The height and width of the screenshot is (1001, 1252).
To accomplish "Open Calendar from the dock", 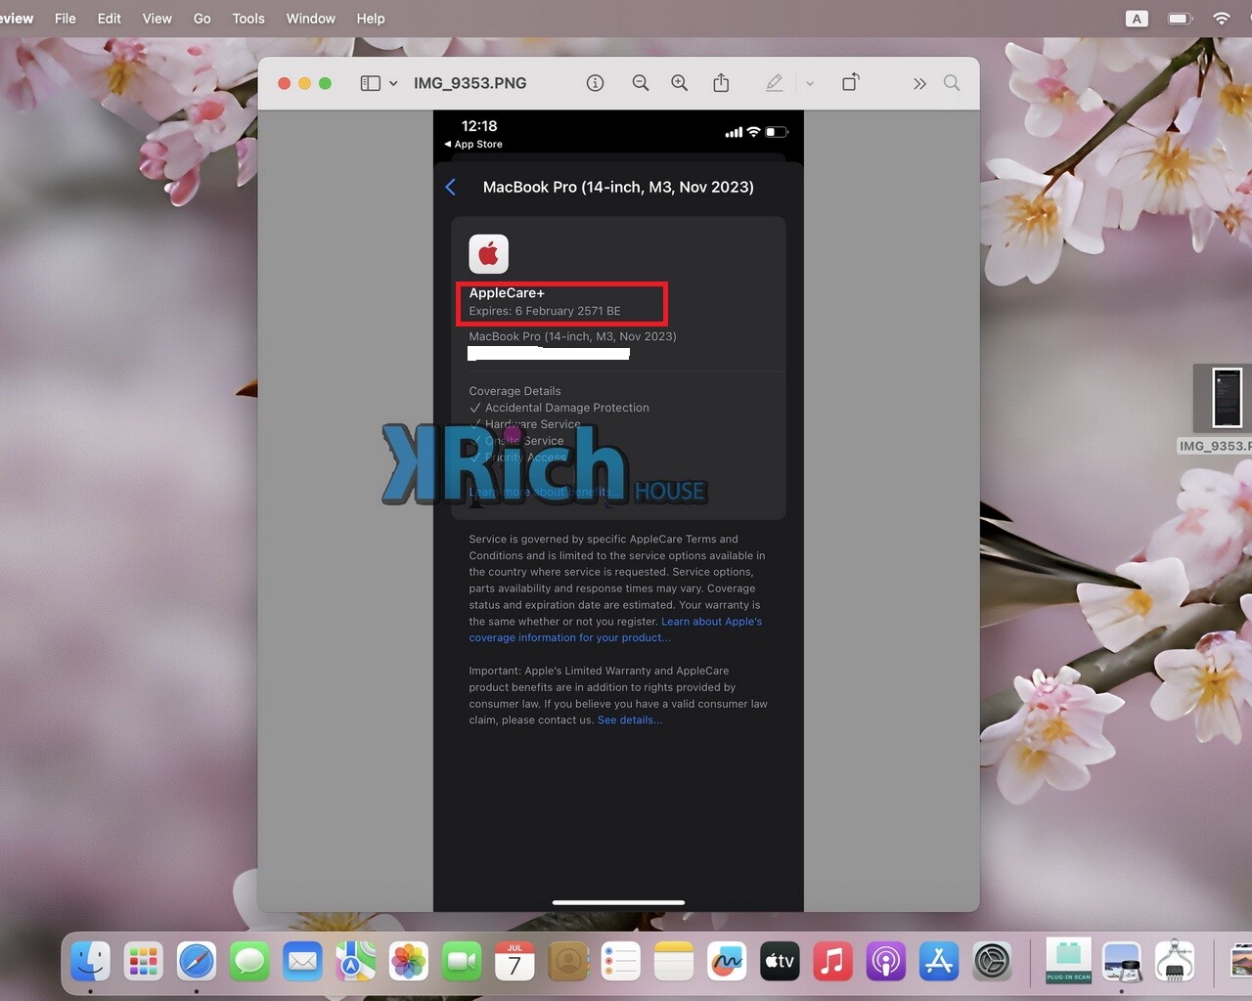I will pyautogui.click(x=514, y=962).
